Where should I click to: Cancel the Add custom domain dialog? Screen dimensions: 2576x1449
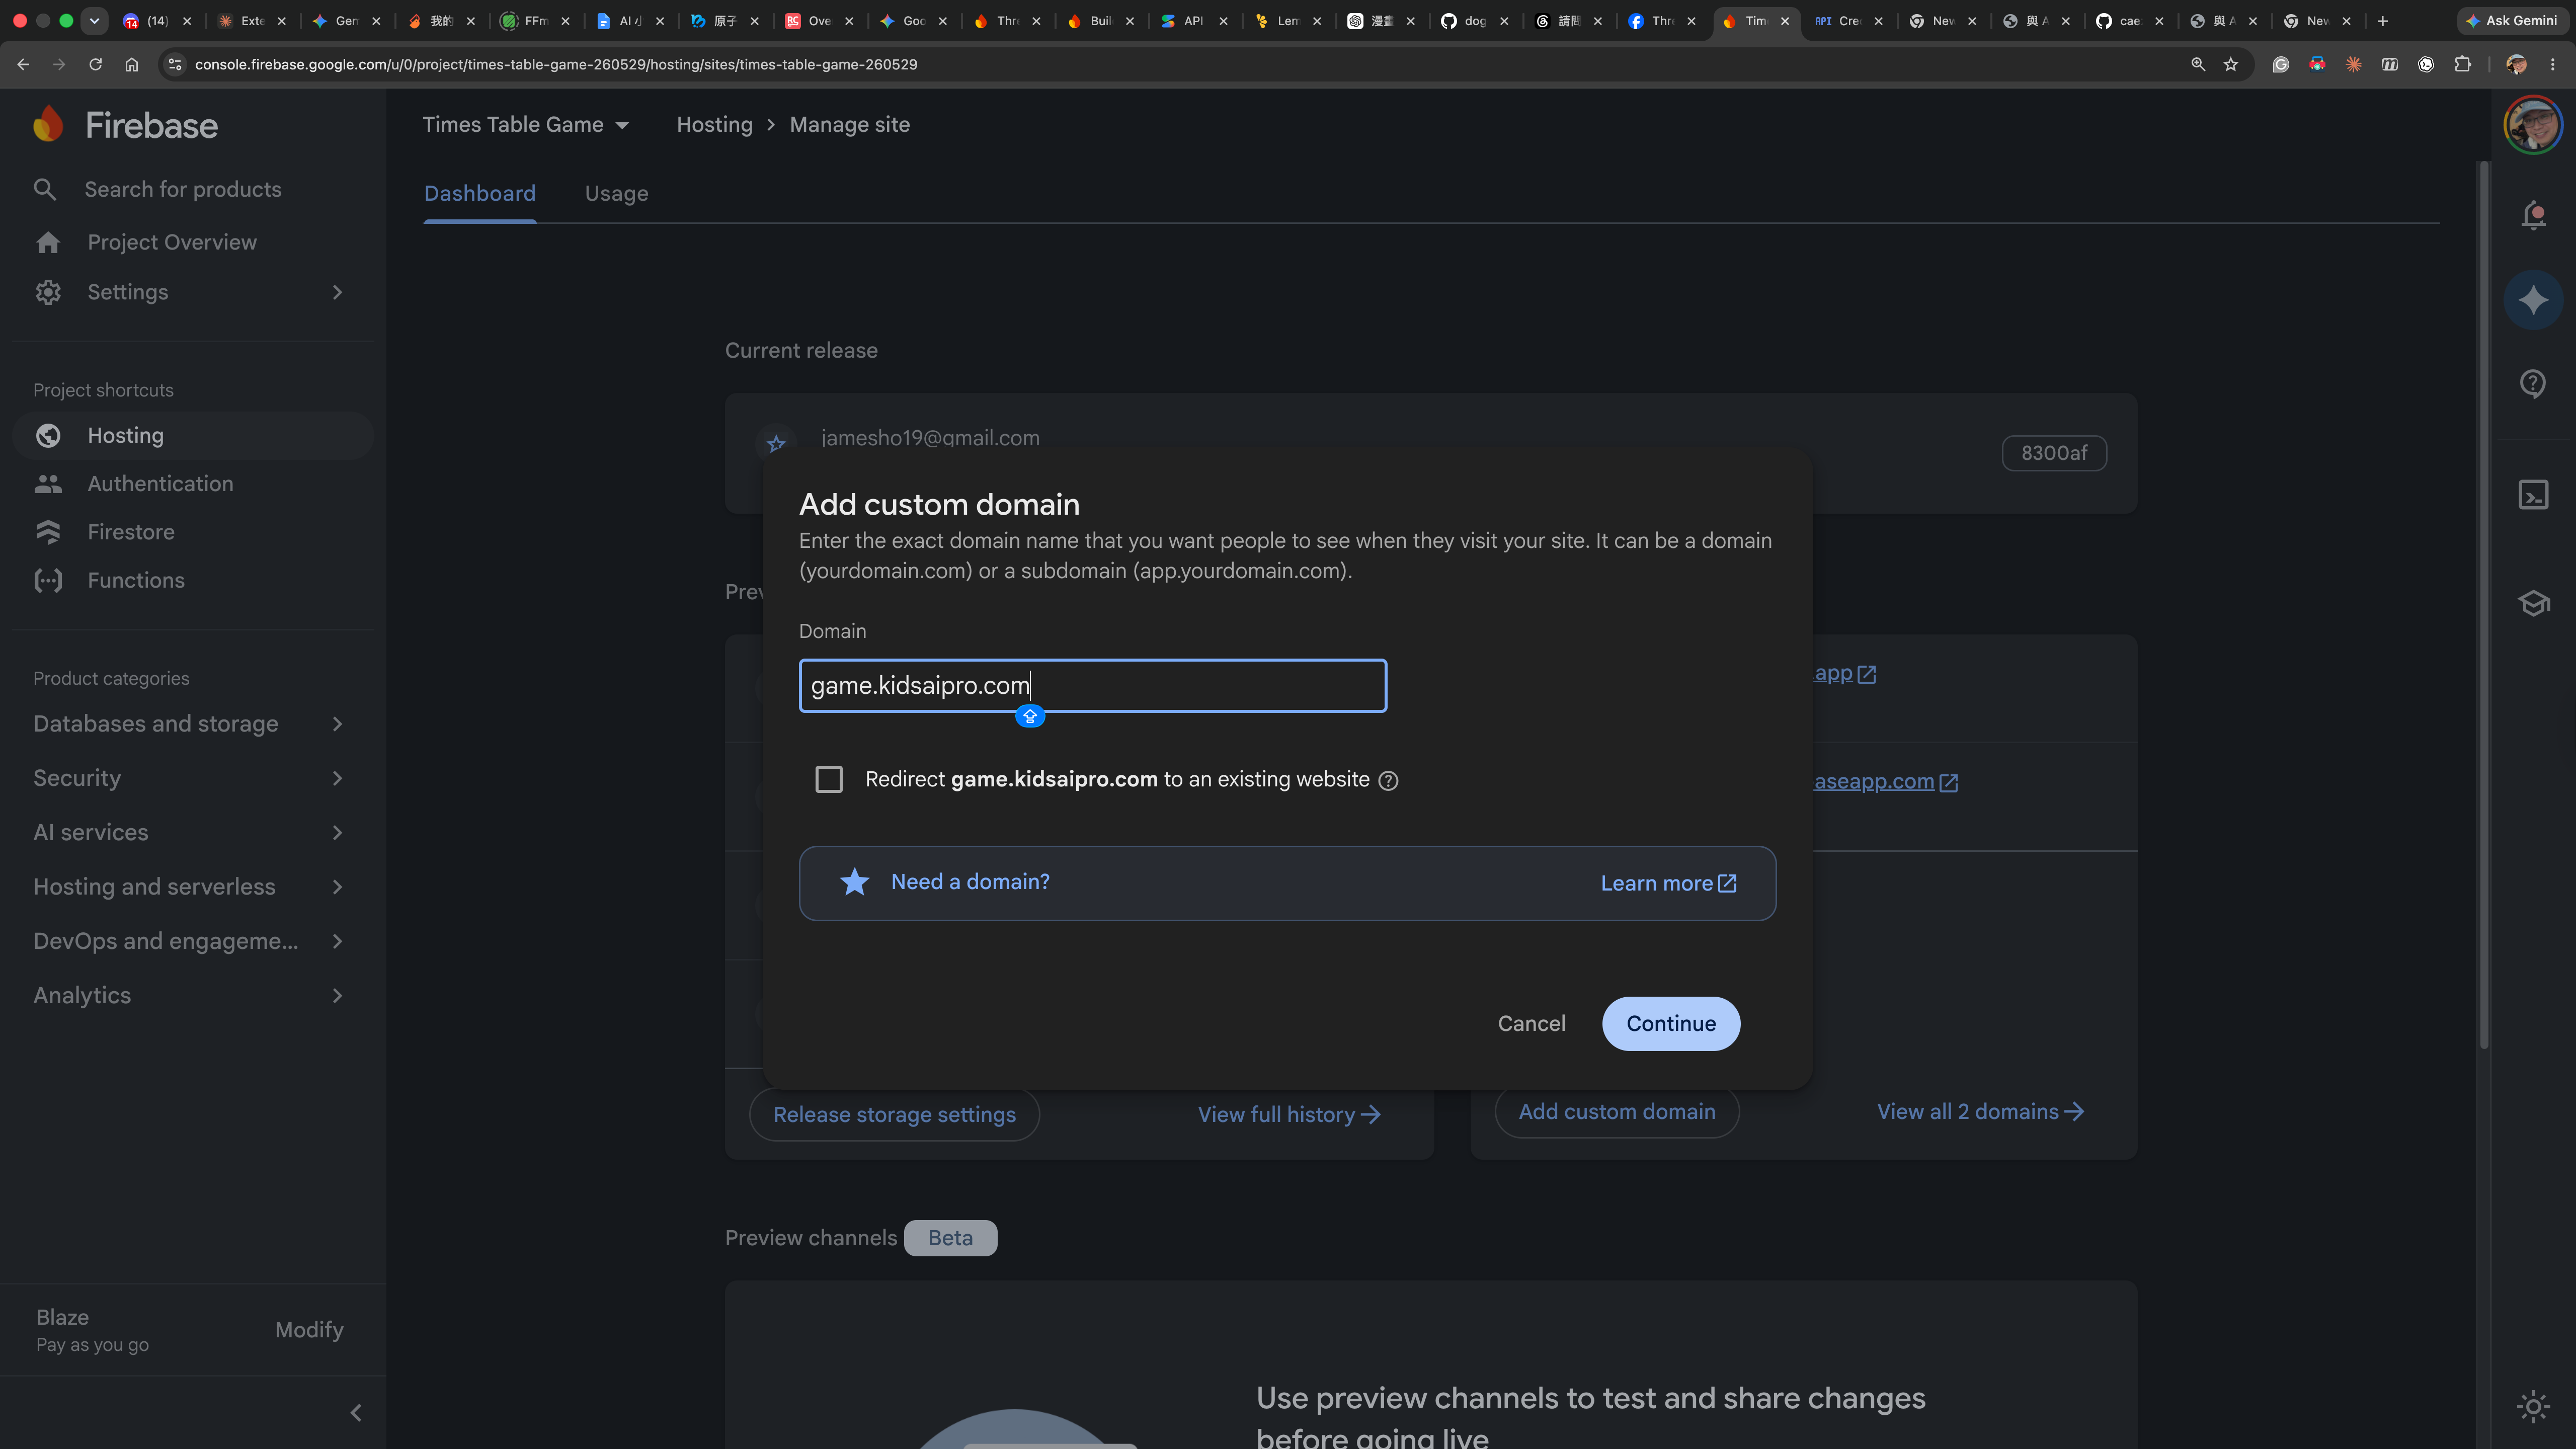pos(1531,1023)
